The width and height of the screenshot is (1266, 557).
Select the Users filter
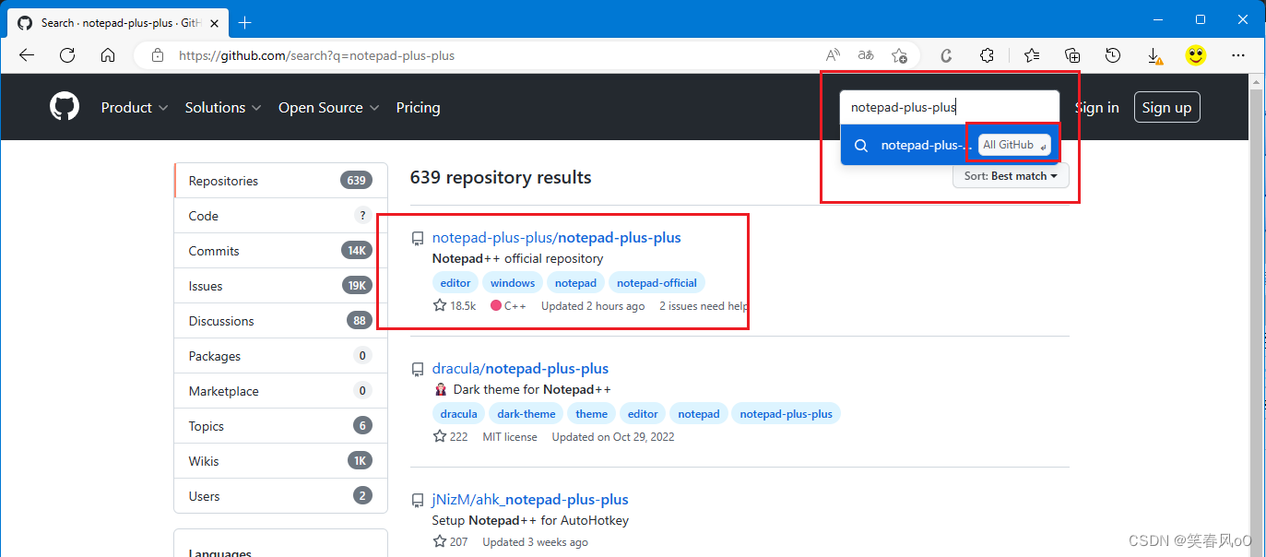coord(280,496)
